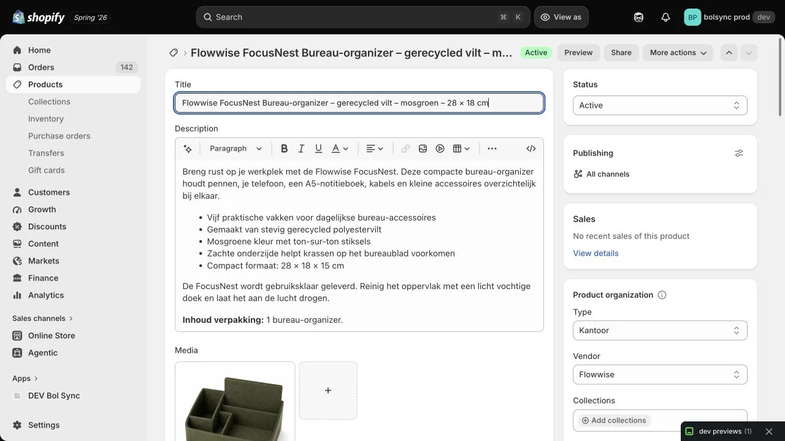Click Add collections button
This screenshot has height=441, width=785.
tap(614, 421)
